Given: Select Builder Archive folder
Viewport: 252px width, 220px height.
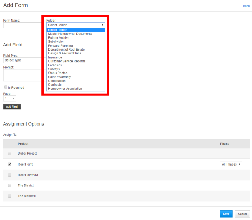Looking at the screenshot, I should click(x=76, y=38).
